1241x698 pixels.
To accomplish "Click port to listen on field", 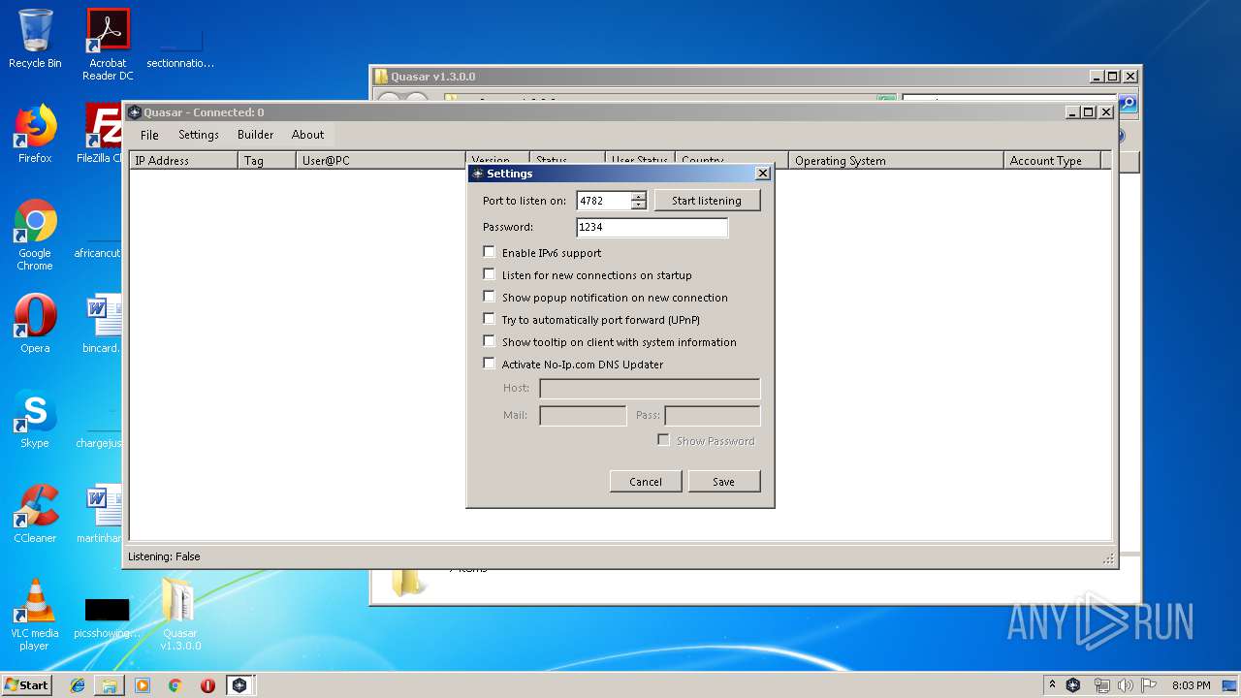I will click(603, 201).
